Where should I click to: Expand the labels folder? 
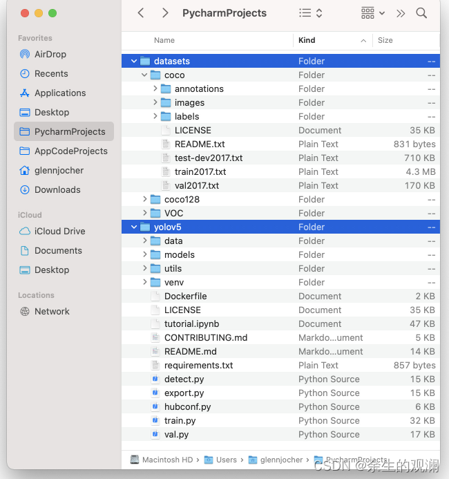pyautogui.click(x=155, y=116)
